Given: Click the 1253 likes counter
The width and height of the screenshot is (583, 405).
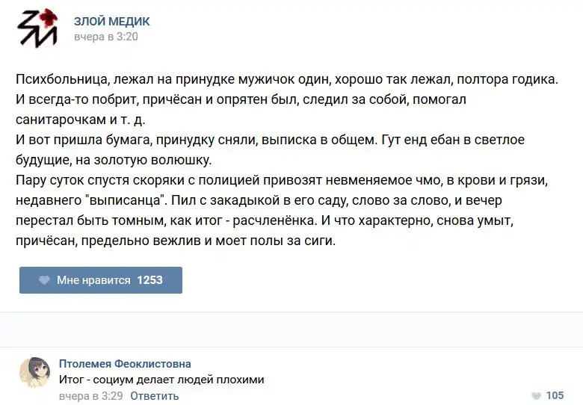Looking at the screenshot, I should point(149,280).
